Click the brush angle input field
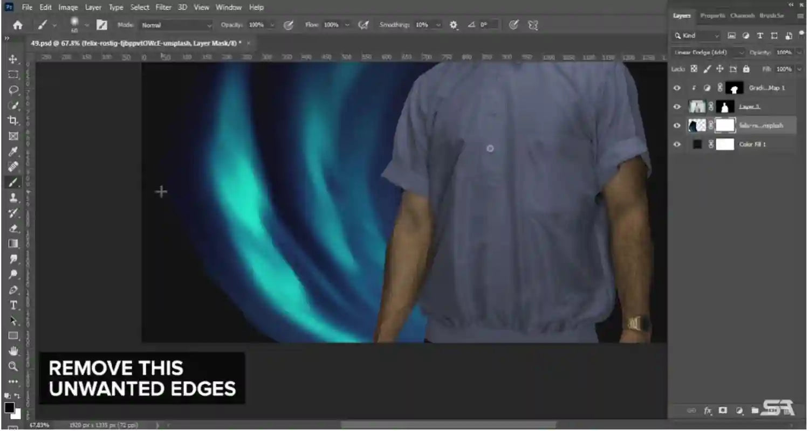The width and height of the screenshot is (809, 431). point(488,25)
